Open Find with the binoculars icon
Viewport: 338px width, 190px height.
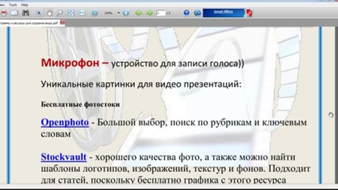[26, 13]
